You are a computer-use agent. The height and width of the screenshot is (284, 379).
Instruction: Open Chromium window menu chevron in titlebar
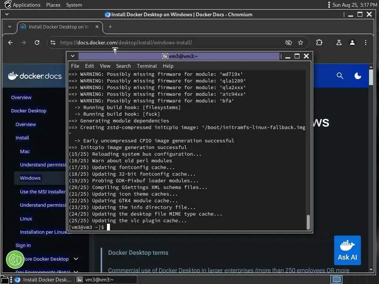click(7, 14)
